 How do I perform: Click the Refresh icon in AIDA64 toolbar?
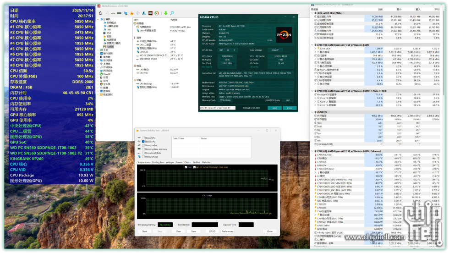[100, 13]
